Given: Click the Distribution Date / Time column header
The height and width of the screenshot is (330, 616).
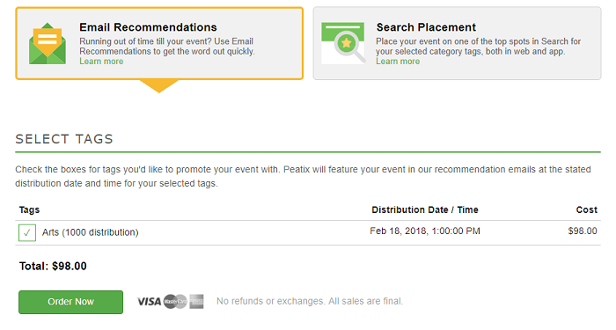Looking at the screenshot, I should coord(425,209).
